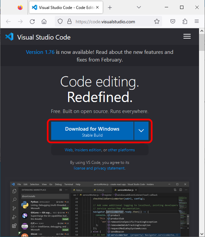Go to the Firefox home page
Viewport: 205px width, 237px height.
coord(44,22)
